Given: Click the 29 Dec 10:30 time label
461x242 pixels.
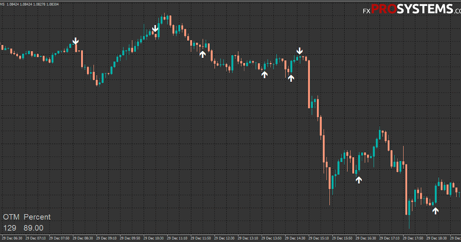Looking at the screenshot, I should (154, 239).
